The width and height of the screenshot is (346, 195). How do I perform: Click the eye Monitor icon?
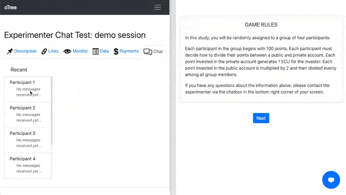pos(67,51)
